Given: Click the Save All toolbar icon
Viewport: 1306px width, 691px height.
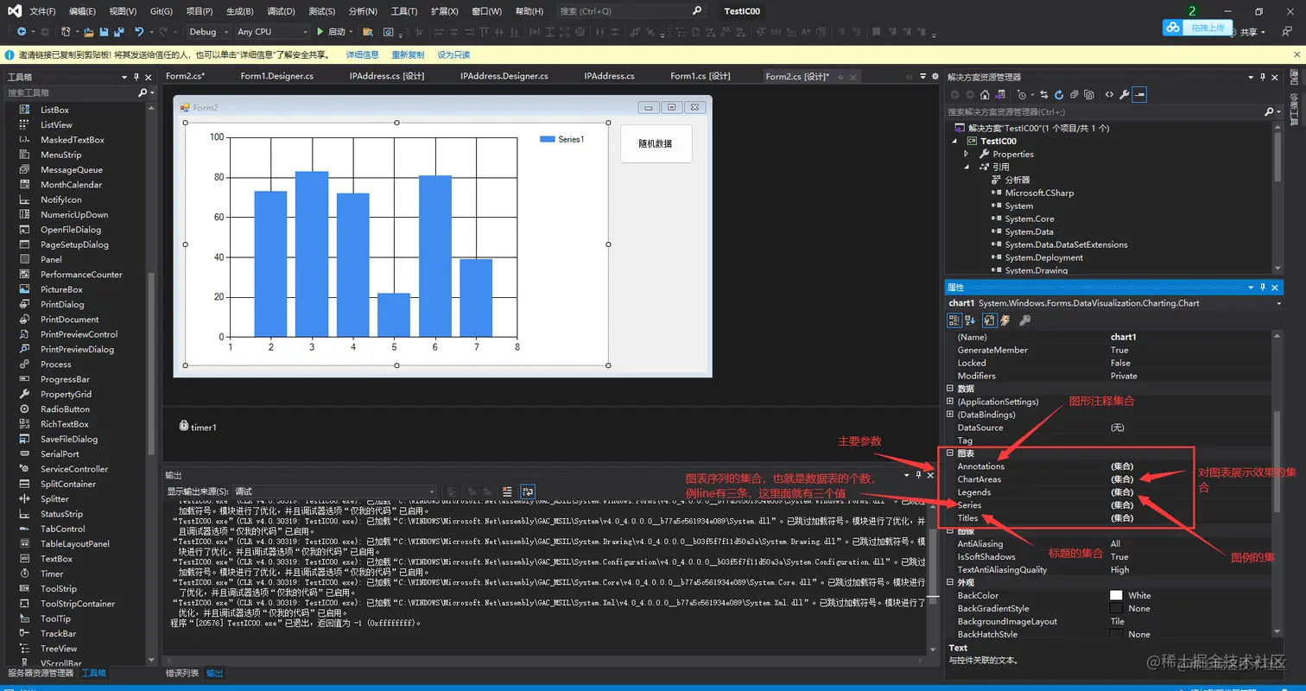Looking at the screenshot, I should click(x=119, y=32).
